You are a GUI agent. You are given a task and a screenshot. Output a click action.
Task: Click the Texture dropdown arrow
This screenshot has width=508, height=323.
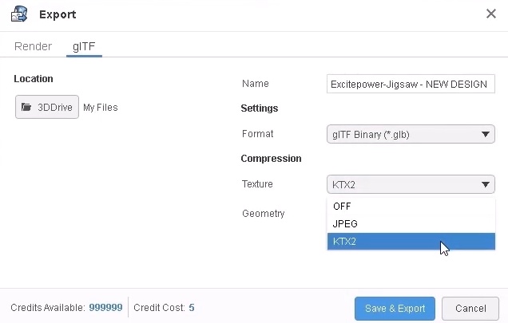tap(486, 185)
